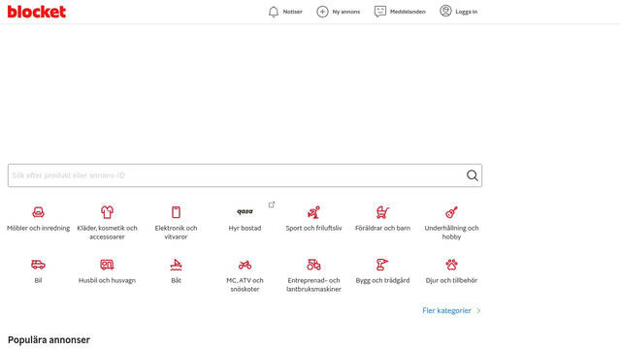Screen dimensions: 621x349
Task: Choose the Bygg och trädgård drill icon
Action: (x=382, y=265)
